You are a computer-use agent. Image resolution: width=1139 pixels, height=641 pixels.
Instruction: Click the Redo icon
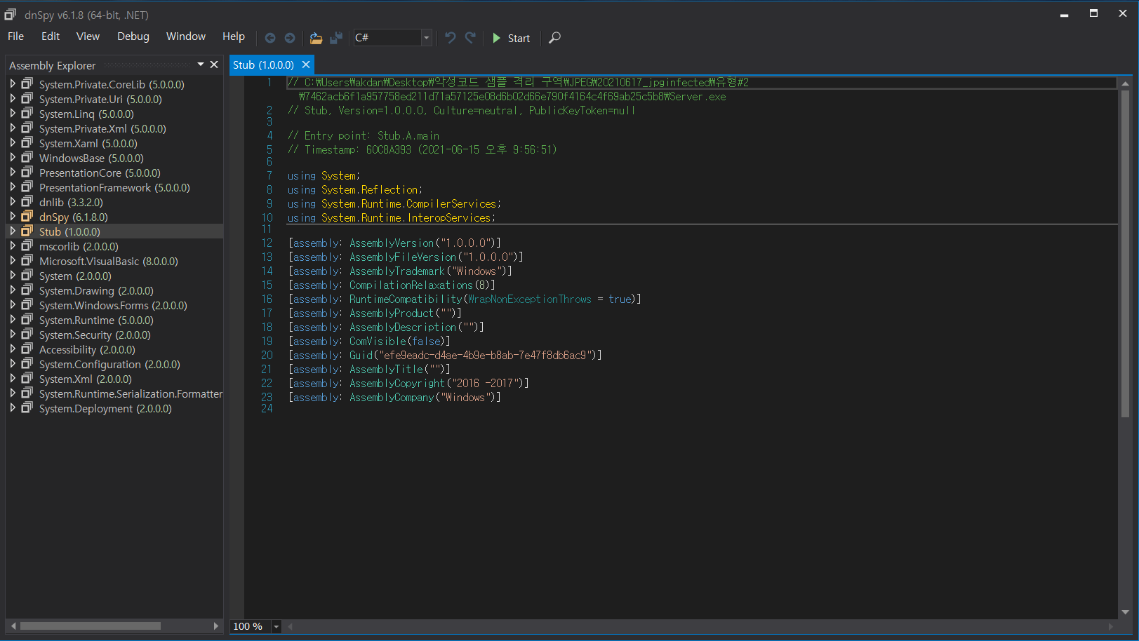pyautogui.click(x=469, y=38)
